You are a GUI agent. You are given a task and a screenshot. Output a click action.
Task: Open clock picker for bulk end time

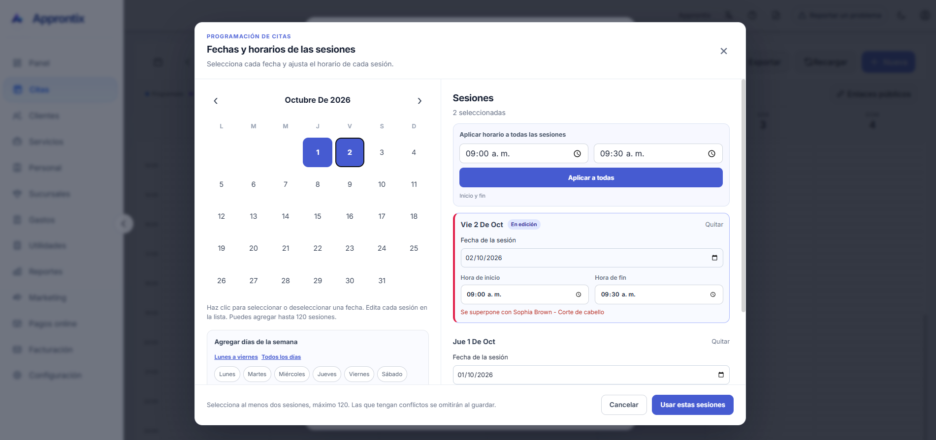click(x=711, y=154)
